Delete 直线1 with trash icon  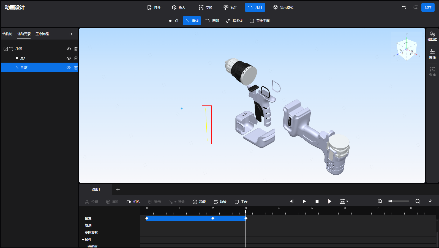point(76,68)
